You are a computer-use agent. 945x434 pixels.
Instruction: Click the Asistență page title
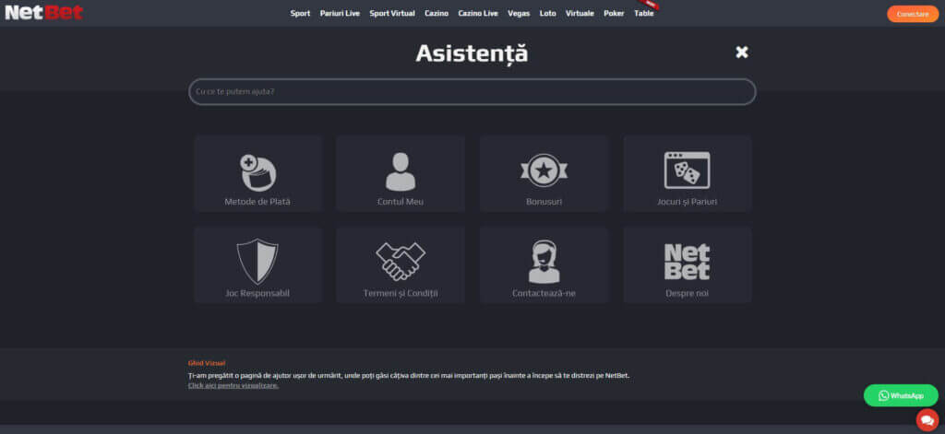(x=472, y=54)
